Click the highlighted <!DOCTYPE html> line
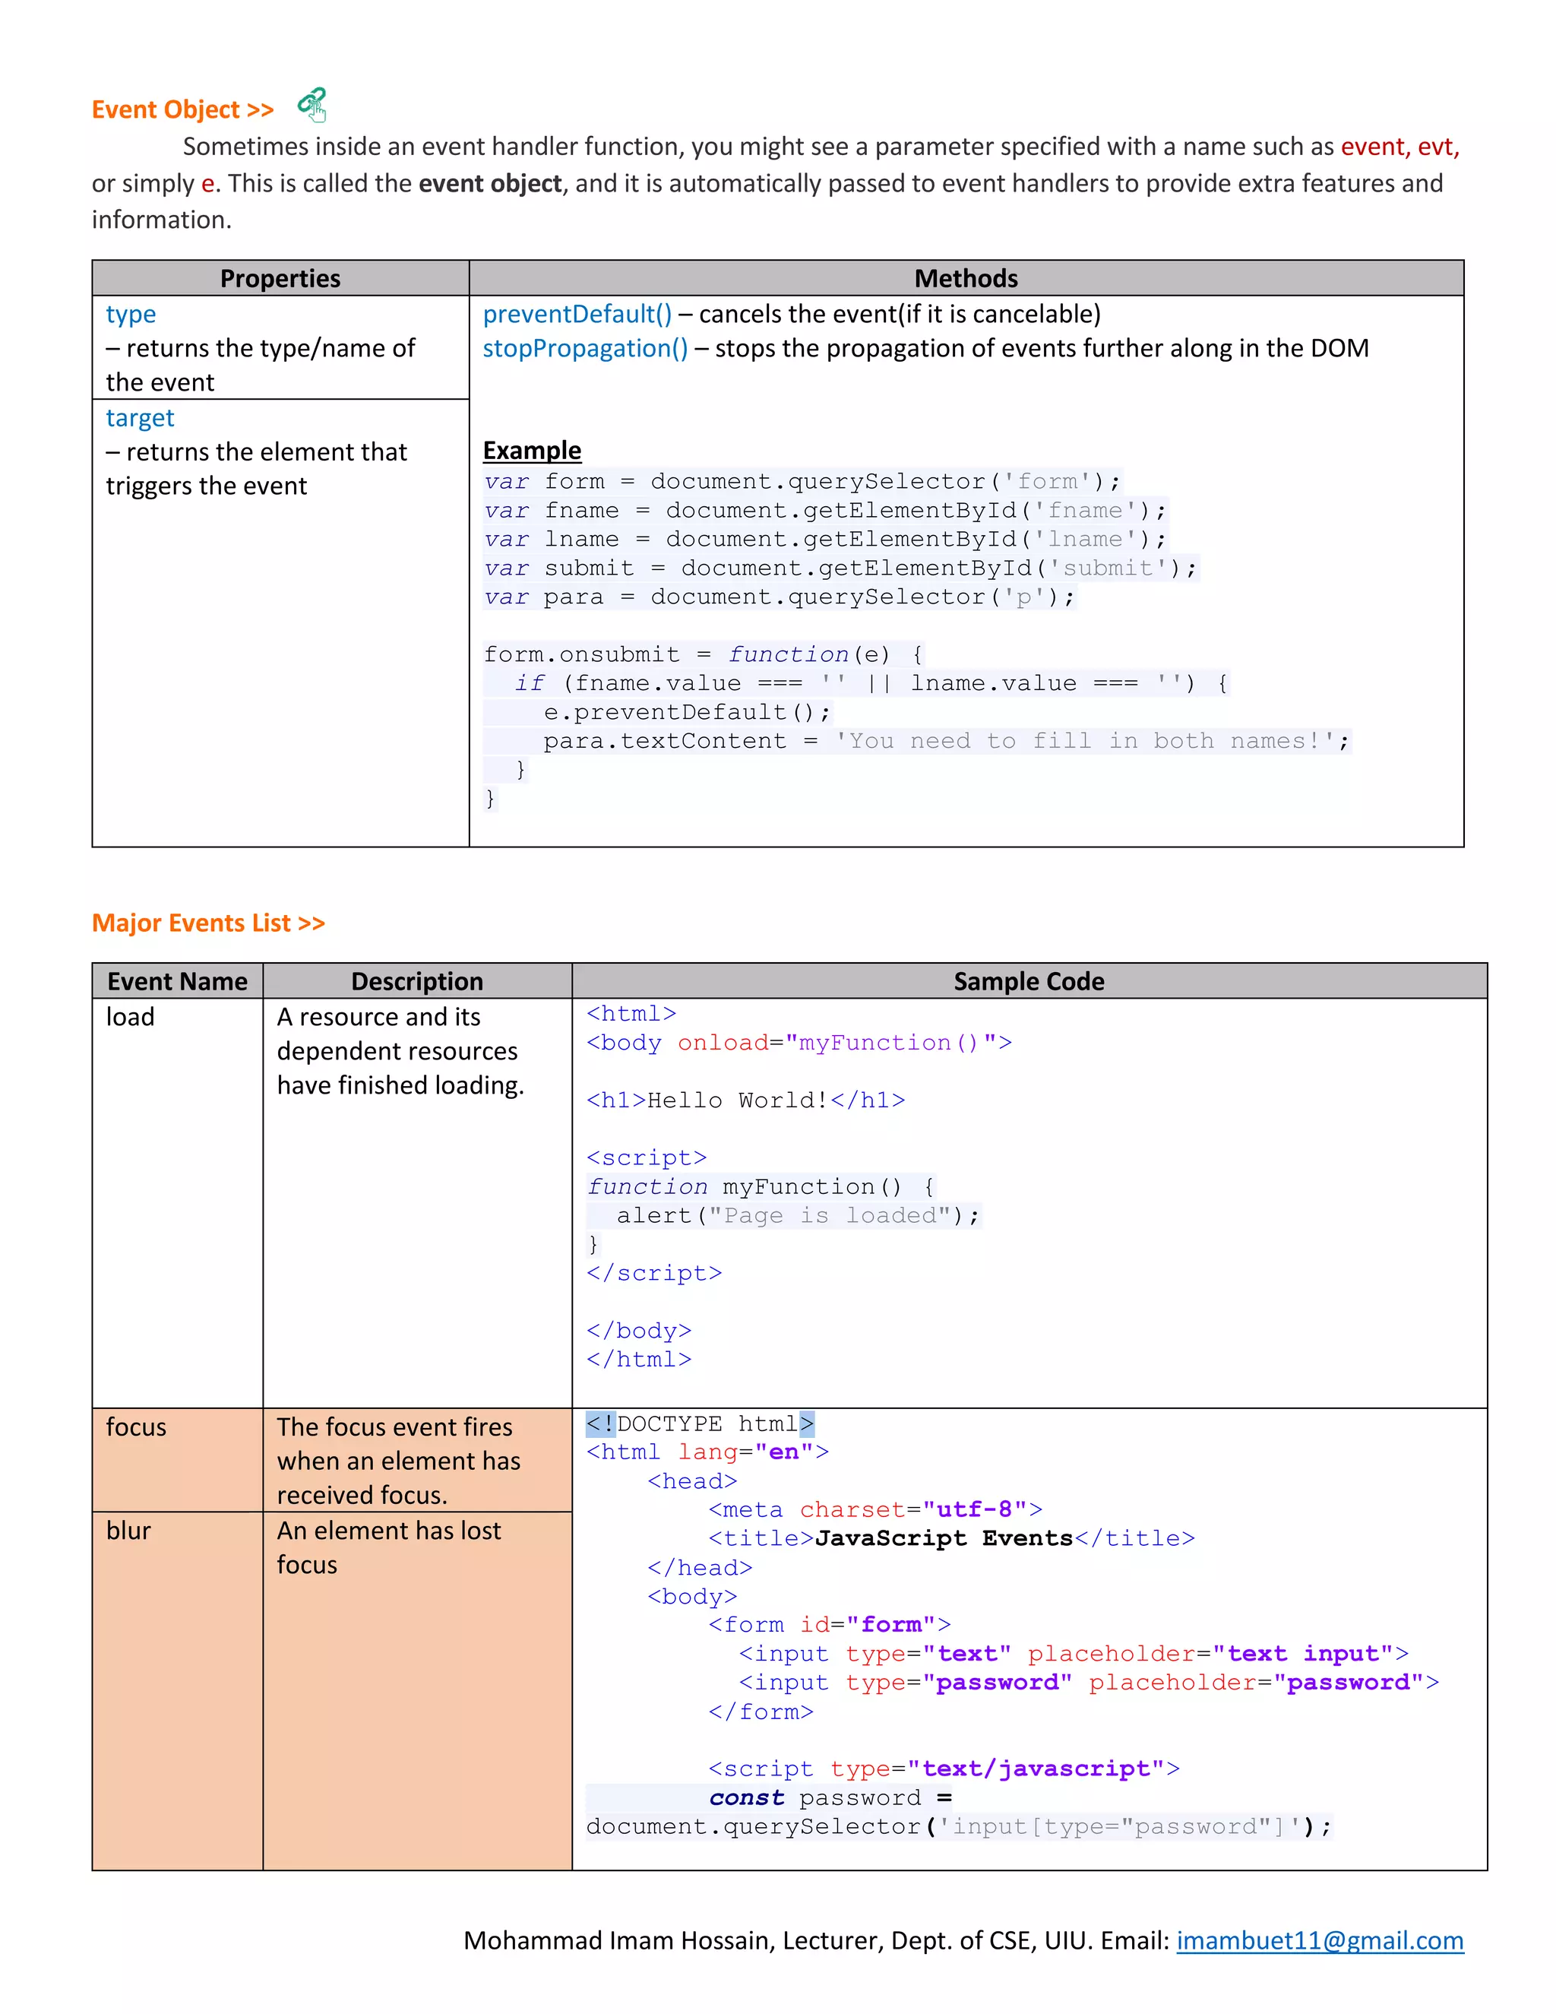Viewport: 1556px width, 2014px height. pos(700,1423)
